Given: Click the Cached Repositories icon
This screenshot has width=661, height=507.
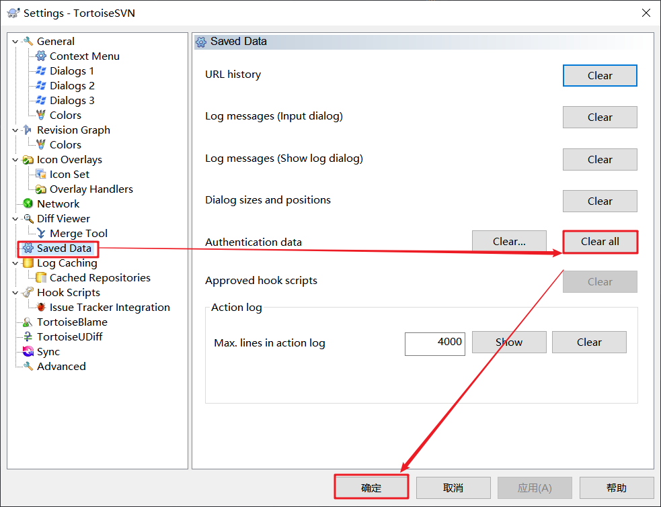Looking at the screenshot, I should click(x=41, y=277).
